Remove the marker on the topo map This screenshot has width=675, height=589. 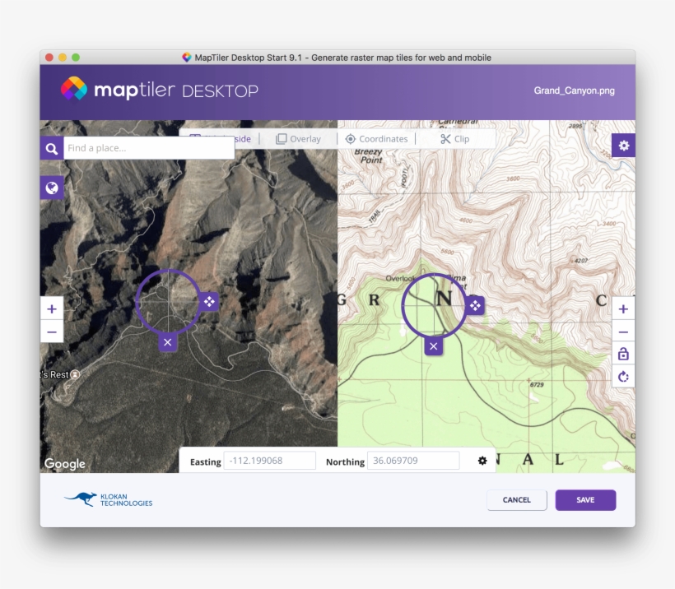(434, 346)
